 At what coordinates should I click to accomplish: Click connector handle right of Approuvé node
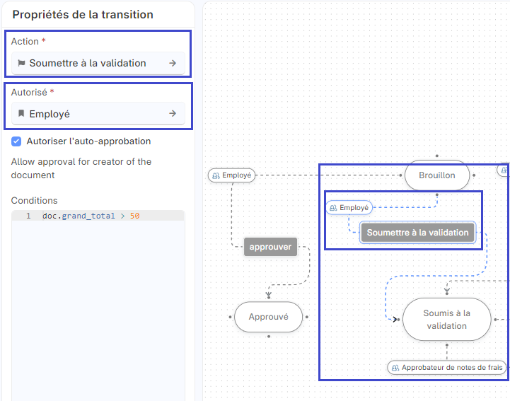tap(307, 317)
